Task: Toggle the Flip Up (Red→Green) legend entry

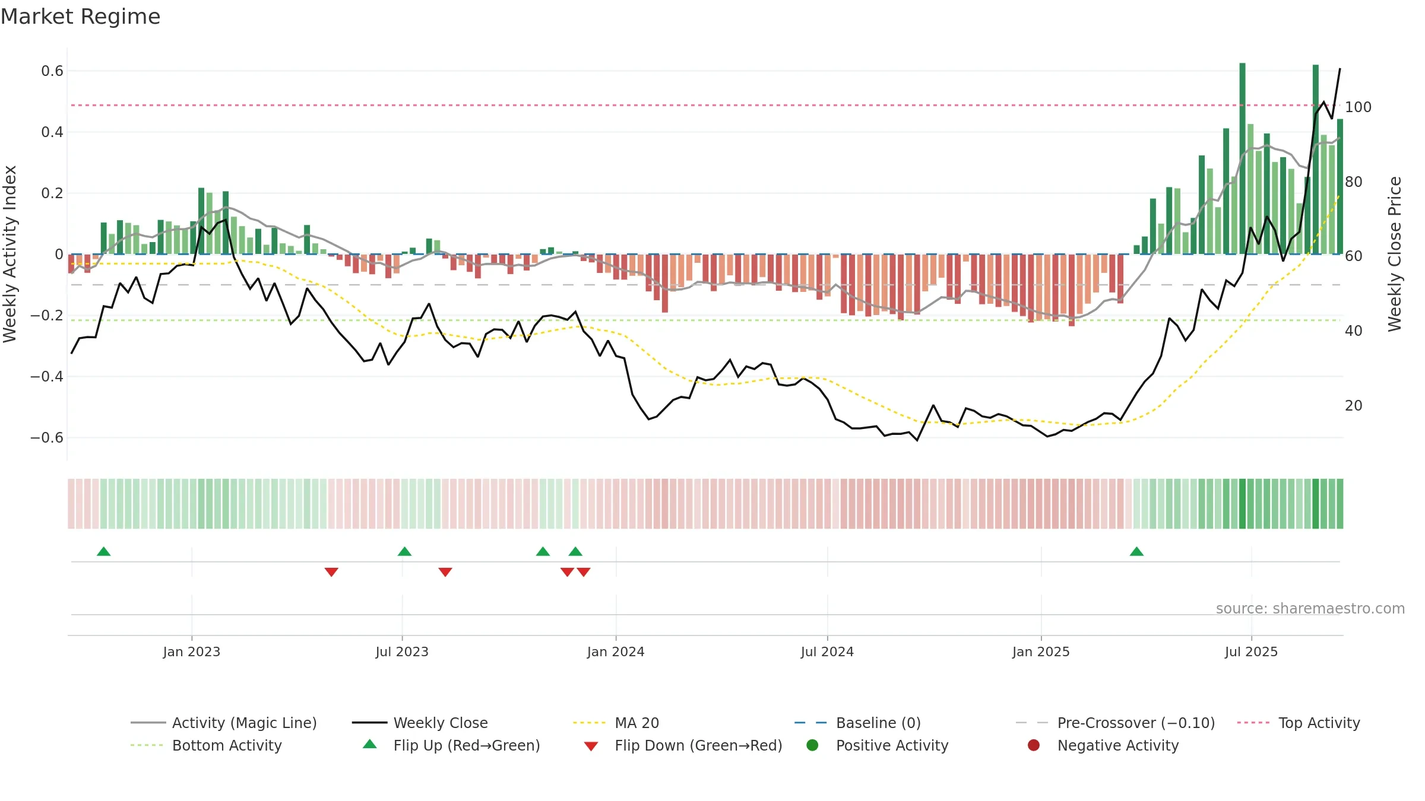Action: pos(451,745)
